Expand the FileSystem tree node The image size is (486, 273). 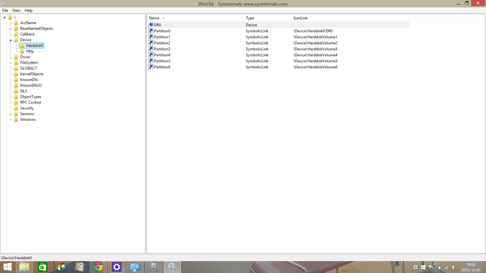[x=11, y=63]
